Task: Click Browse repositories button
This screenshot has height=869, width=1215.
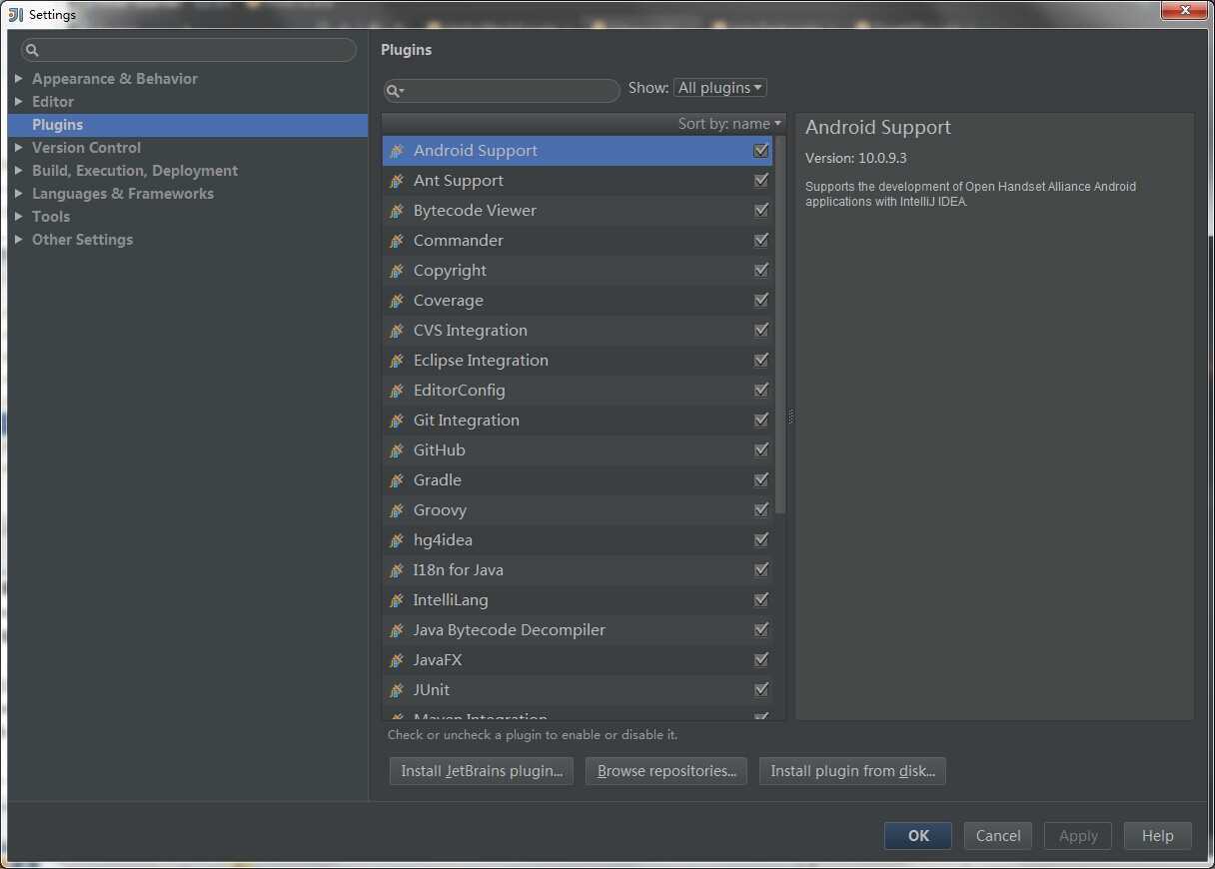Action: point(666,771)
